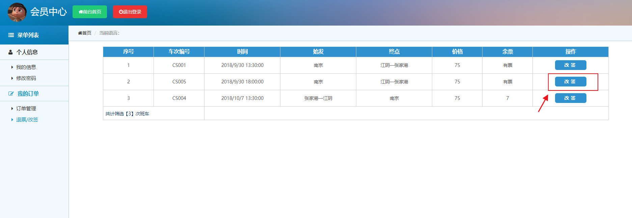Click 改签 button for train CS004
The height and width of the screenshot is (218, 632).
[571, 98]
